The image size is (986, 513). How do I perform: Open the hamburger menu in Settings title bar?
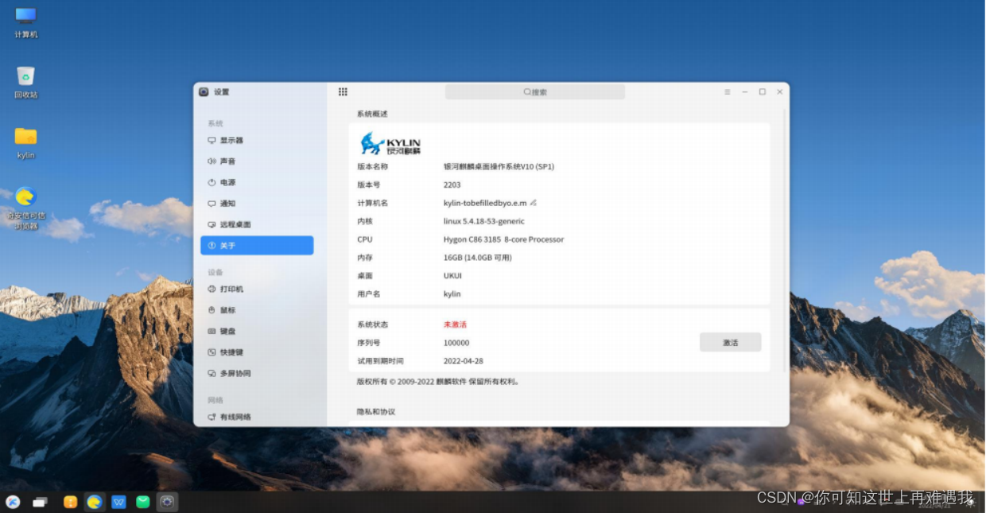pos(727,92)
